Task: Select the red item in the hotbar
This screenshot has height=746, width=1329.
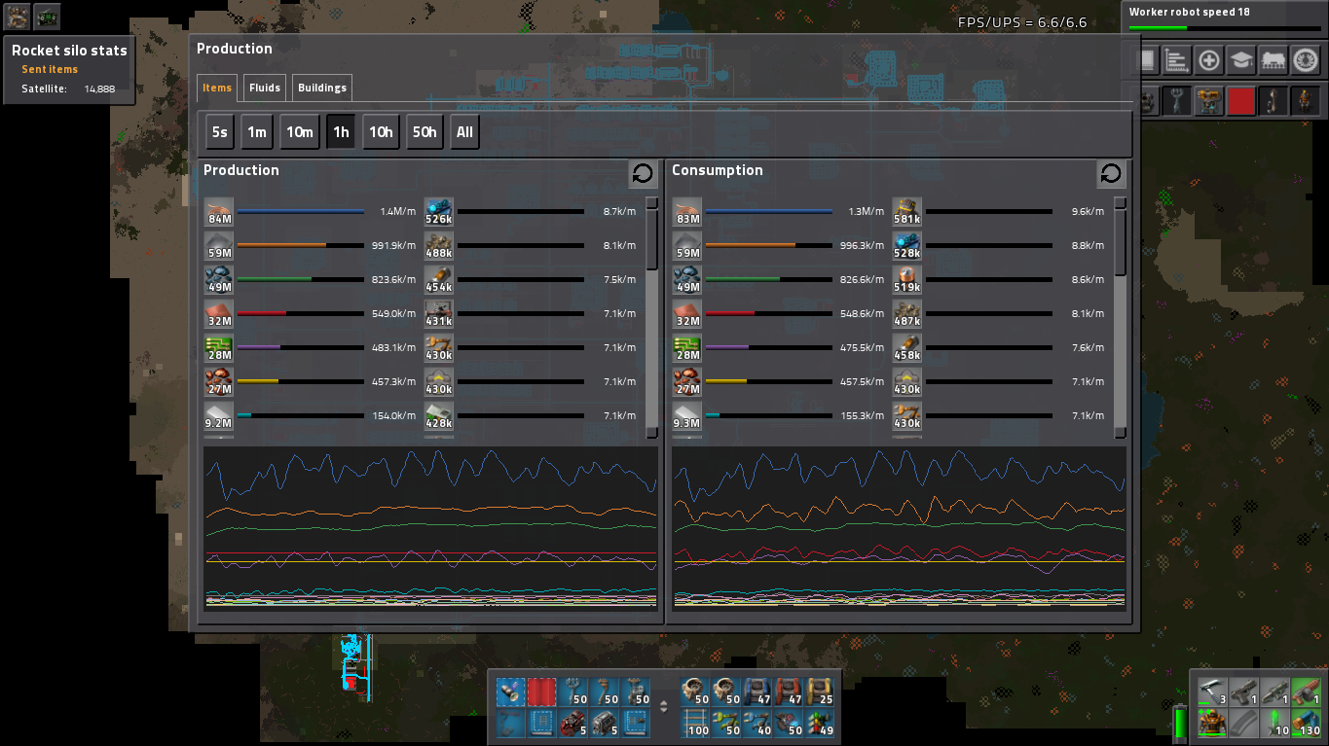Action: (x=542, y=693)
